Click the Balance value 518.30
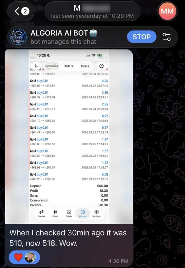The image size is (185, 268). click(x=103, y=205)
